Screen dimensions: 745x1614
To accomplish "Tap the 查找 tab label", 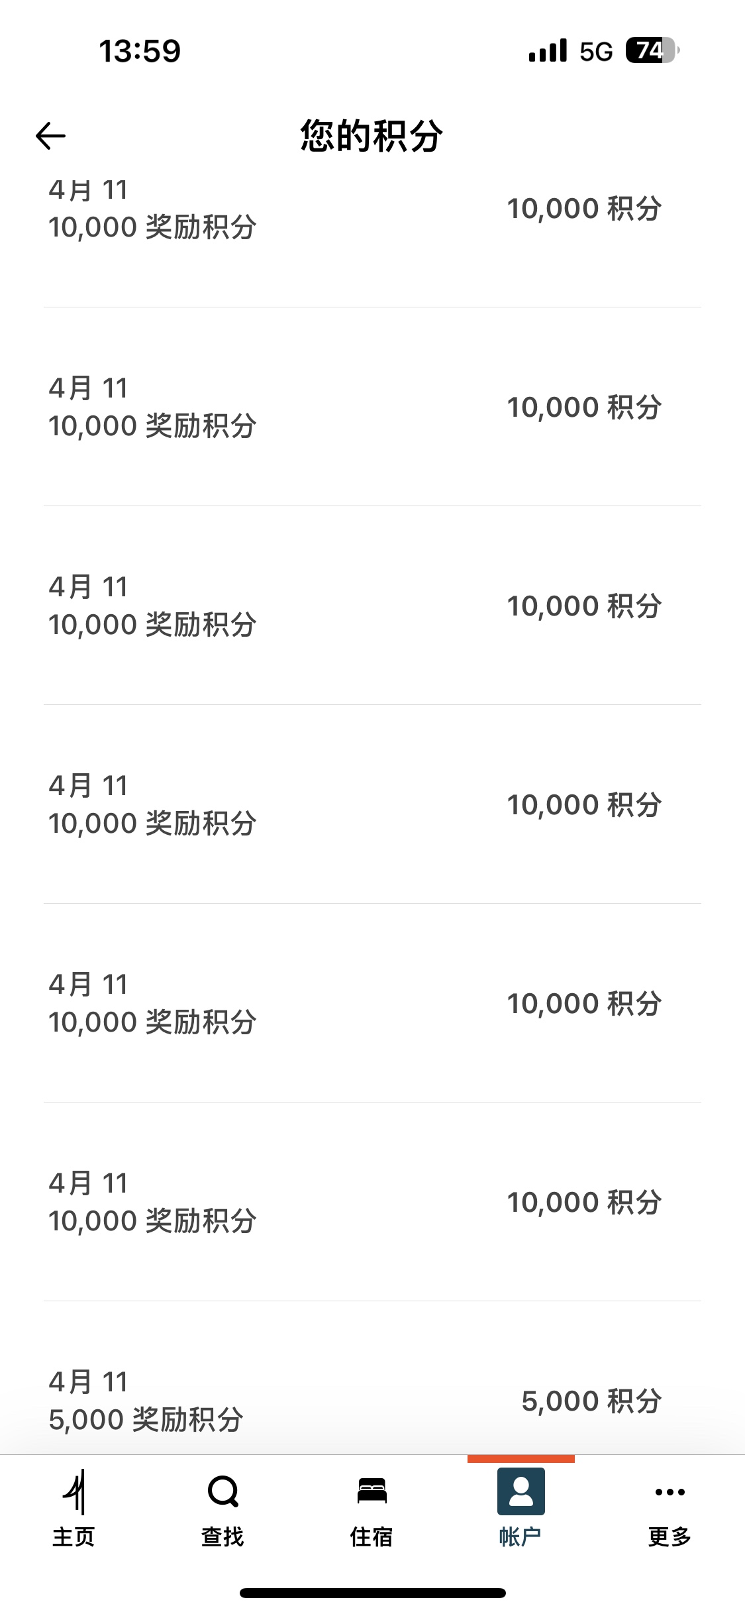I will point(223,1536).
